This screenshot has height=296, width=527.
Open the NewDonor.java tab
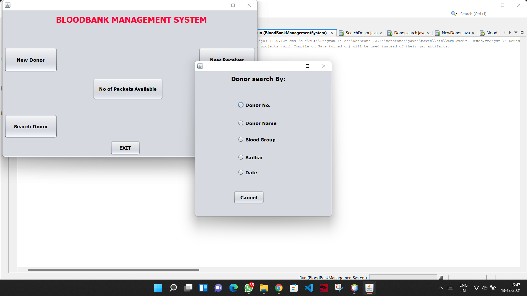click(456, 33)
